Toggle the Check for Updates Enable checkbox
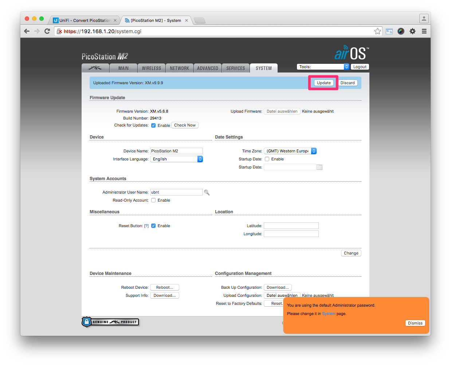This screenshot has width=451, height=365. (x=153, y=125)
